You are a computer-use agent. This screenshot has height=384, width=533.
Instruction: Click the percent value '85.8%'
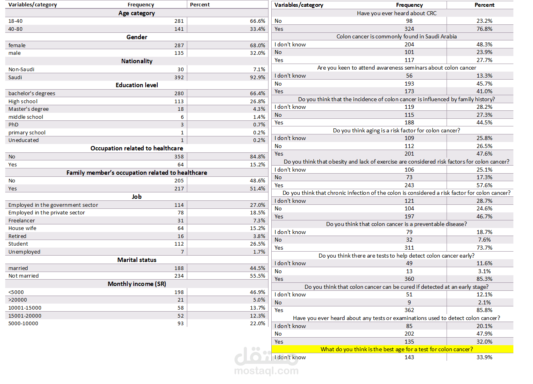click(484, 310)
